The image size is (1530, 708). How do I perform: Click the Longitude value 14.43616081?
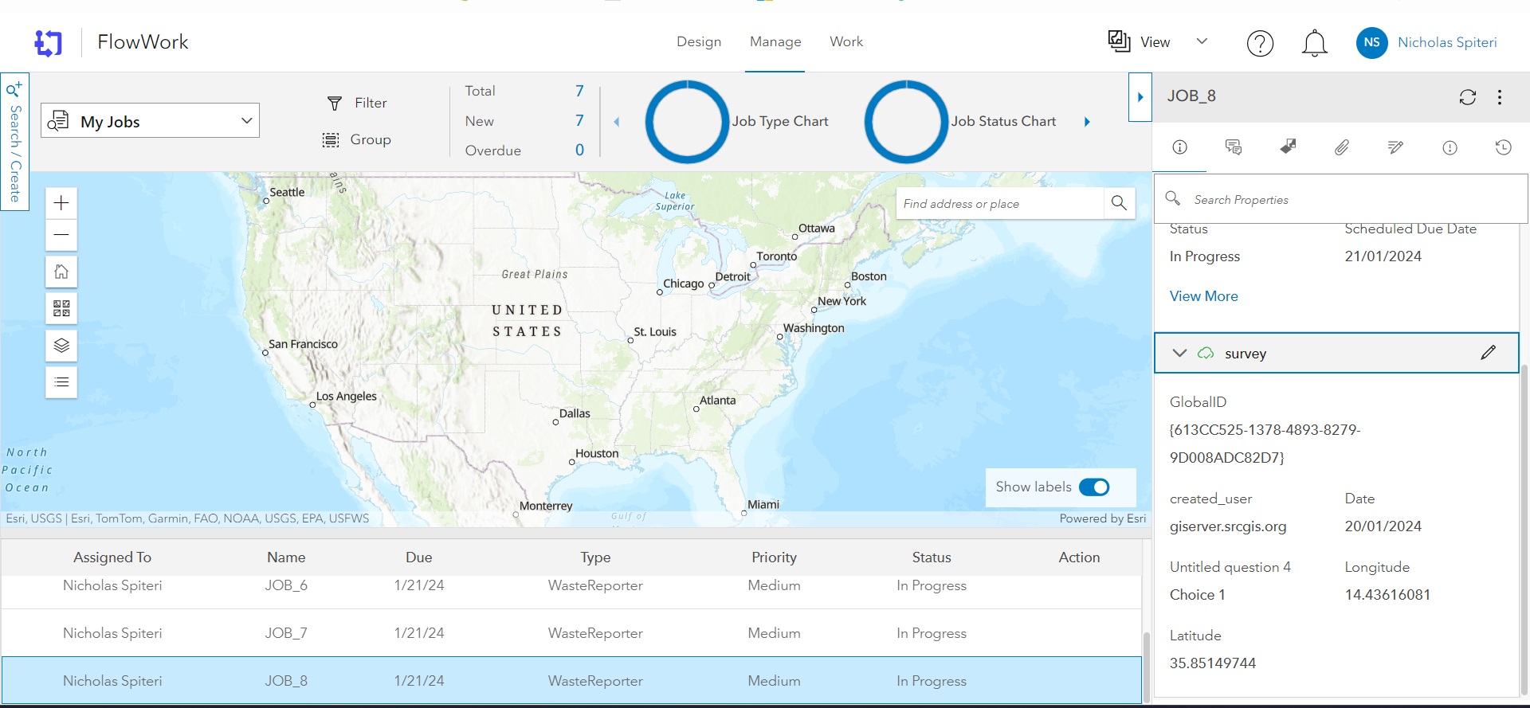[x=1387, y=595]
